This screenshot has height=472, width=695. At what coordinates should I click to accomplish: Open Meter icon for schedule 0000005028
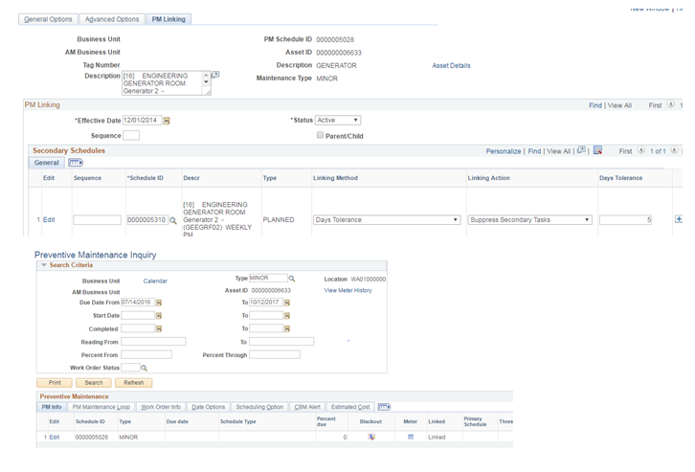411,437
